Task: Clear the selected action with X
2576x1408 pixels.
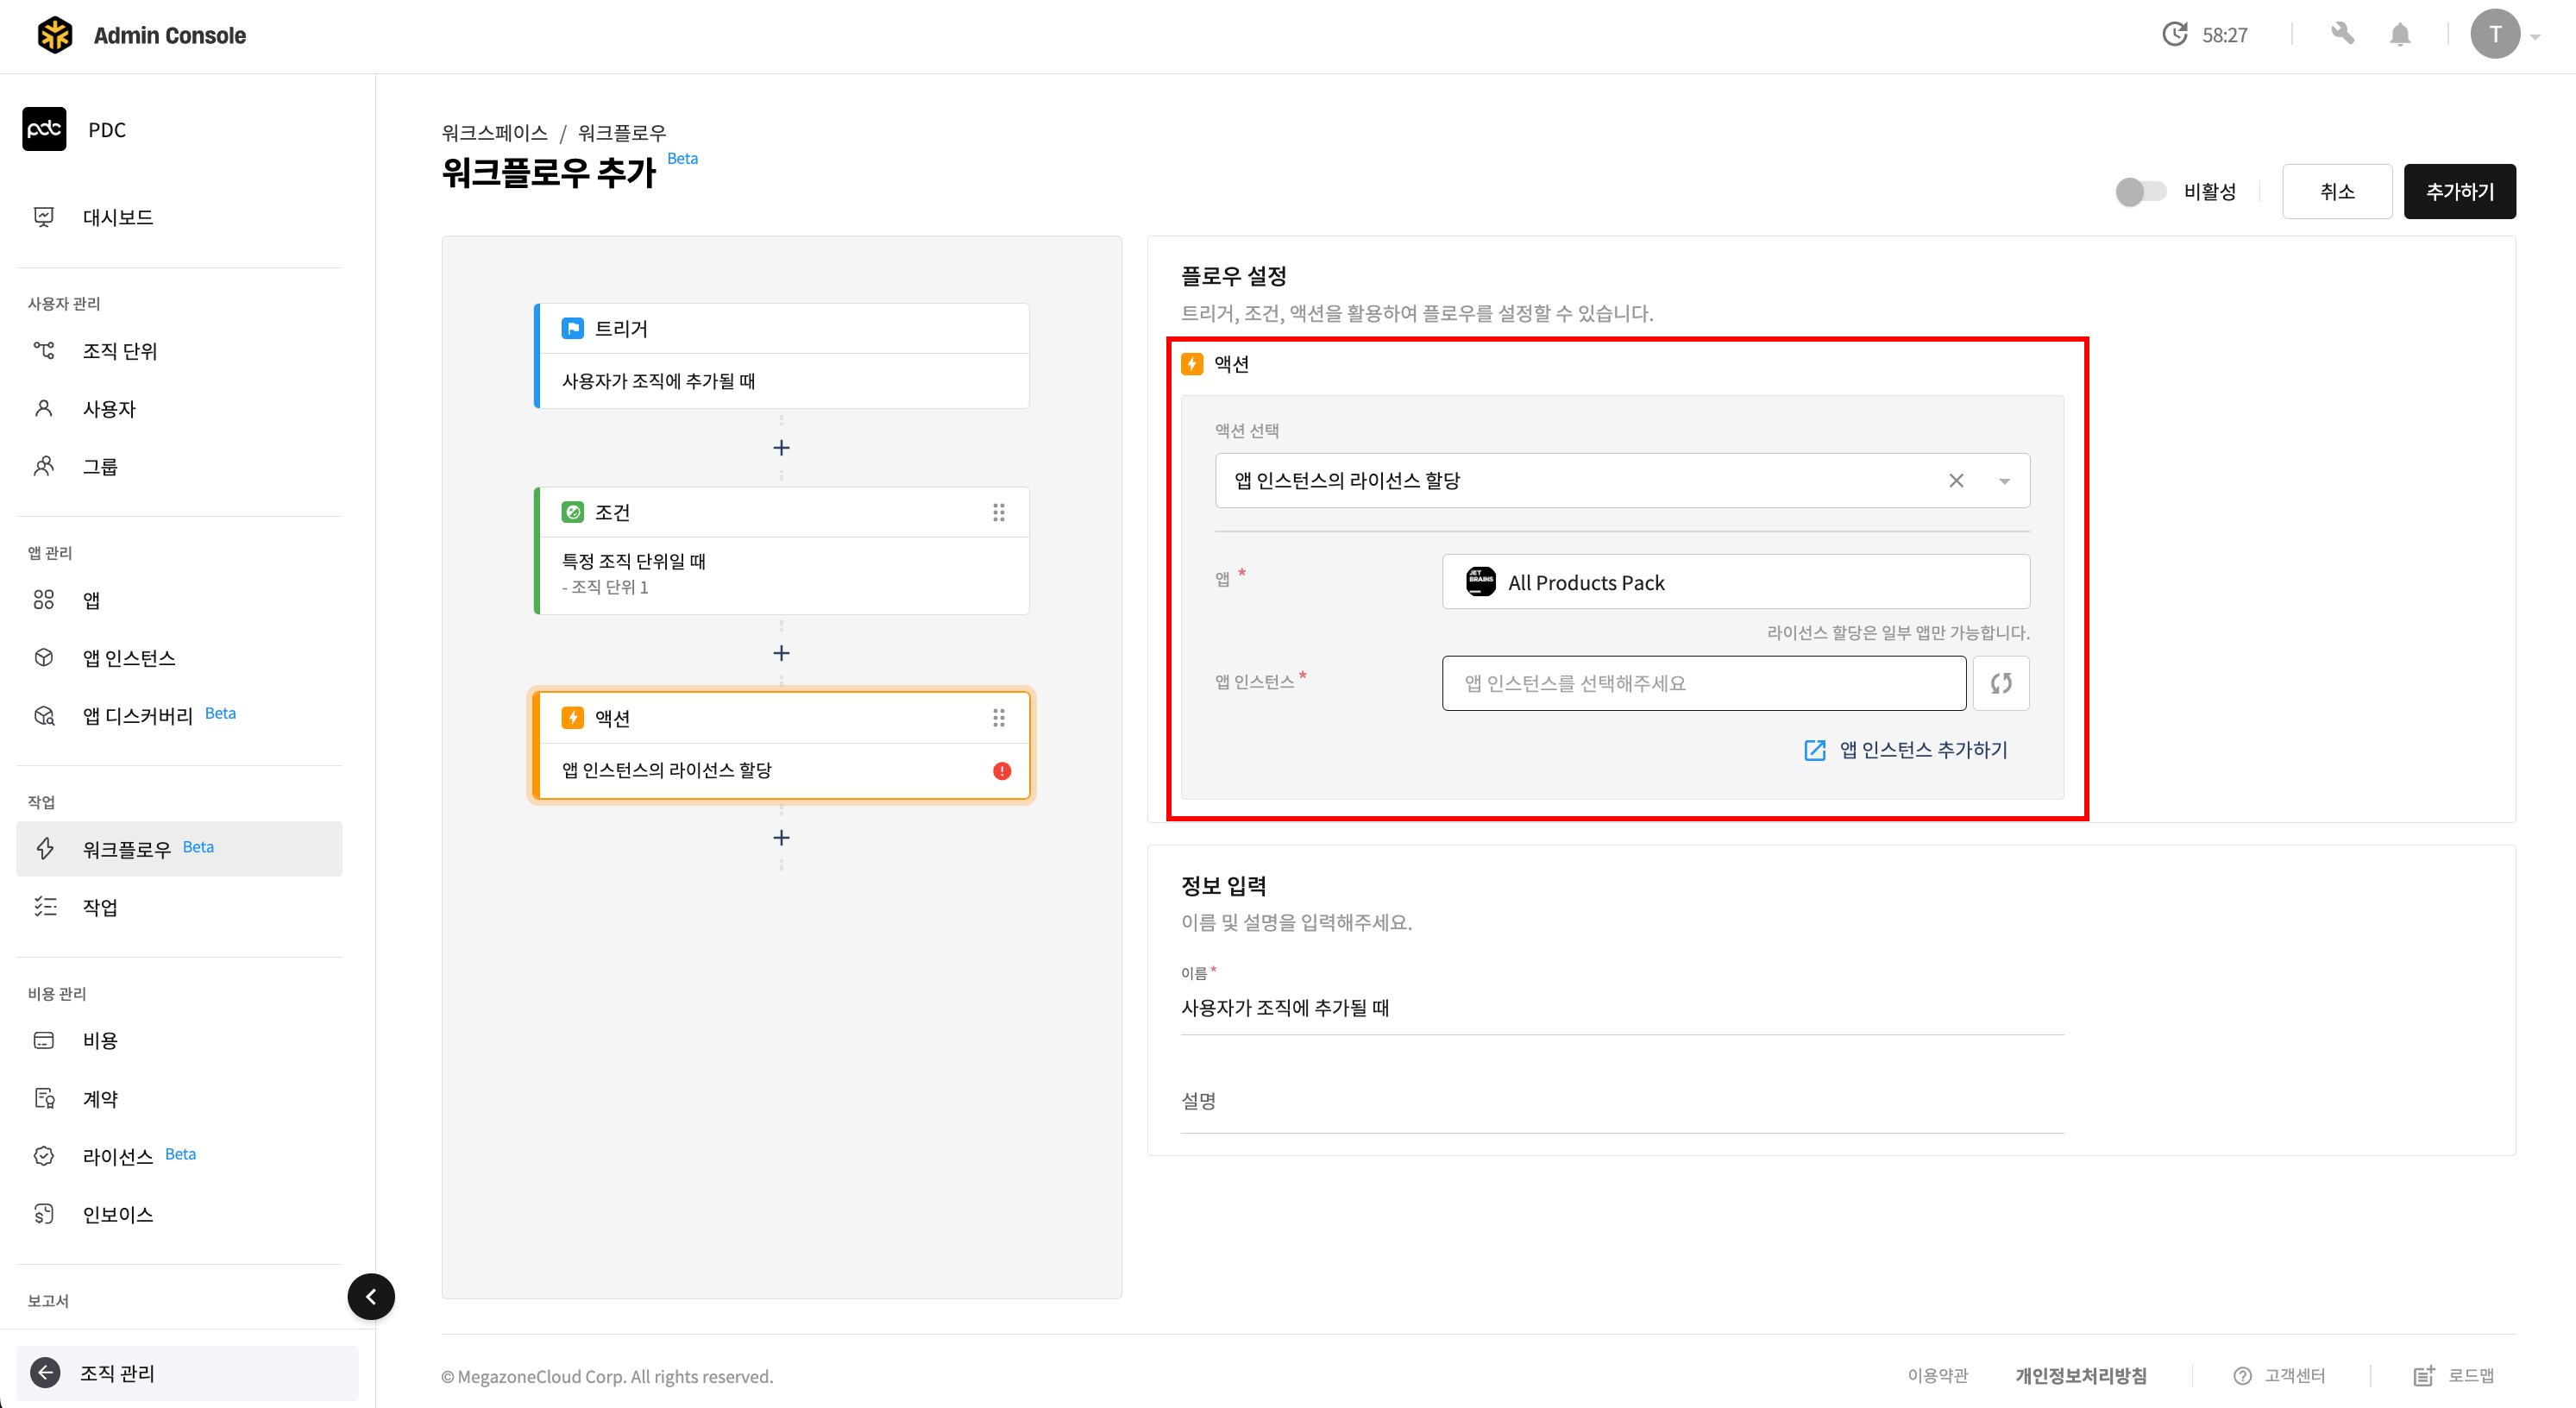Action: point(1956,481)
